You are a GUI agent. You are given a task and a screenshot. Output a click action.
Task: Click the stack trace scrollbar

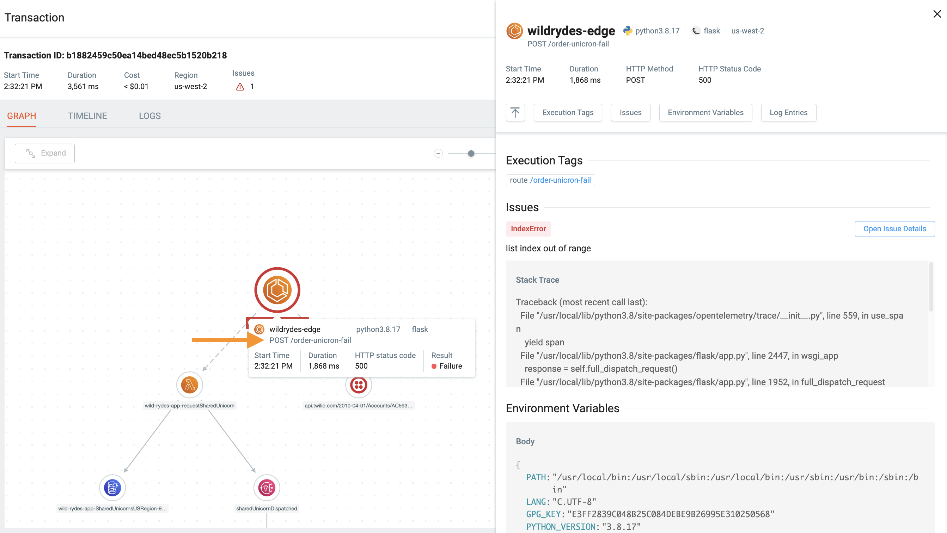(931, 287)
